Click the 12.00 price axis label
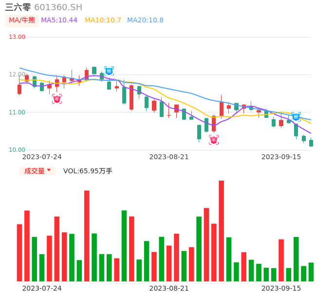The height and width of the screenshot is (295, 334). point(17,74)
